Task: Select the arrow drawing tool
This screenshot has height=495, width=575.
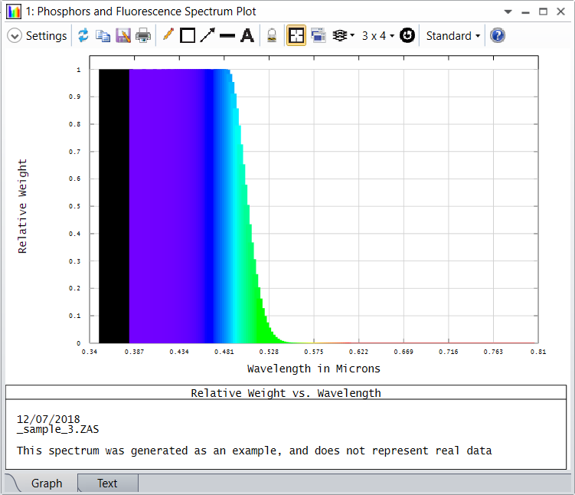Action: (x=207, y=35)
